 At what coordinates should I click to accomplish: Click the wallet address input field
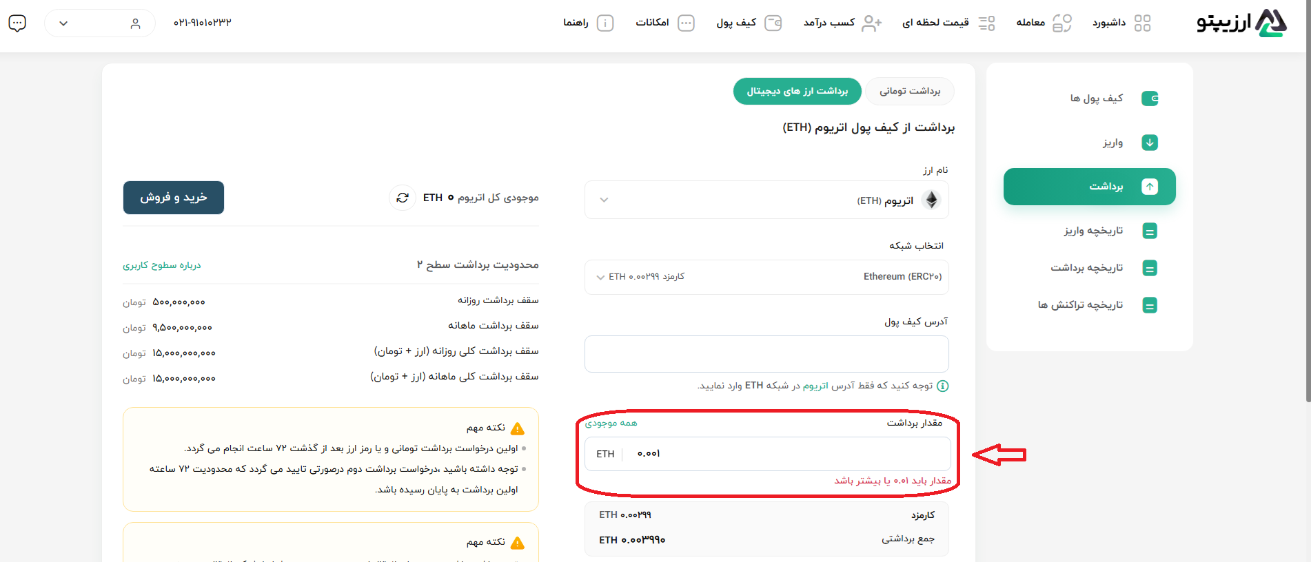click(766, 354)
